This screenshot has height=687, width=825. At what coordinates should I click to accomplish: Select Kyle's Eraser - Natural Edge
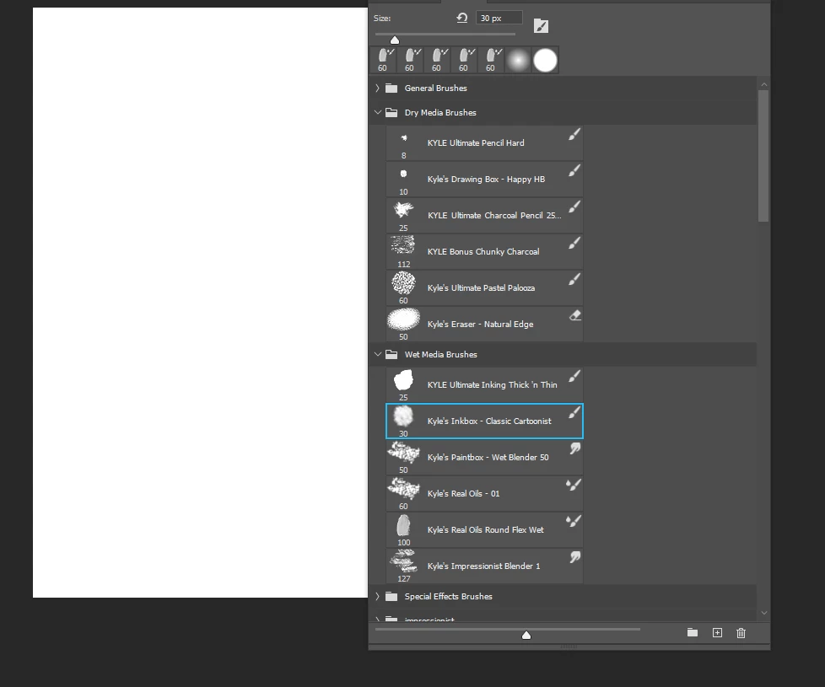click(484, 325)
